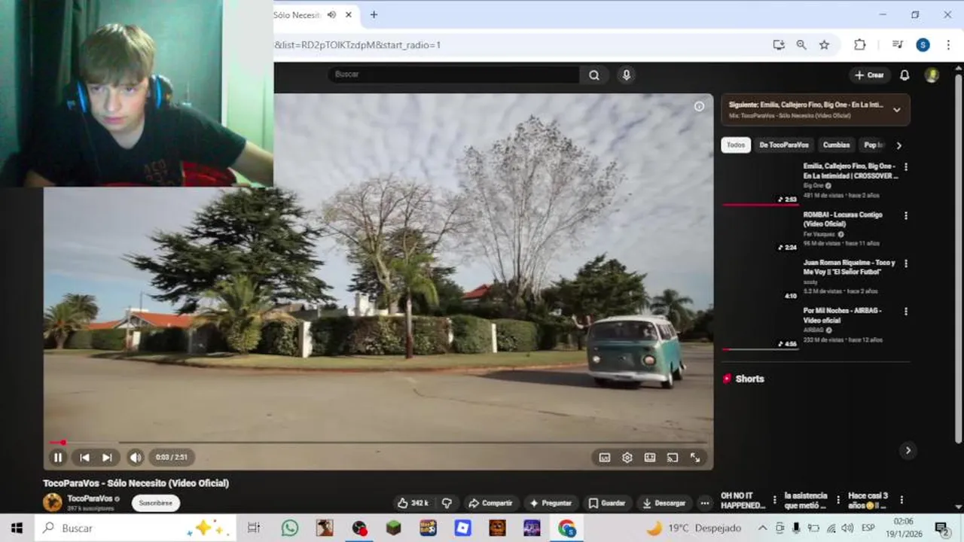The image size is (964, 542).
Task: Subscribe with the Suscribirse button
Action: pos(156,503)
